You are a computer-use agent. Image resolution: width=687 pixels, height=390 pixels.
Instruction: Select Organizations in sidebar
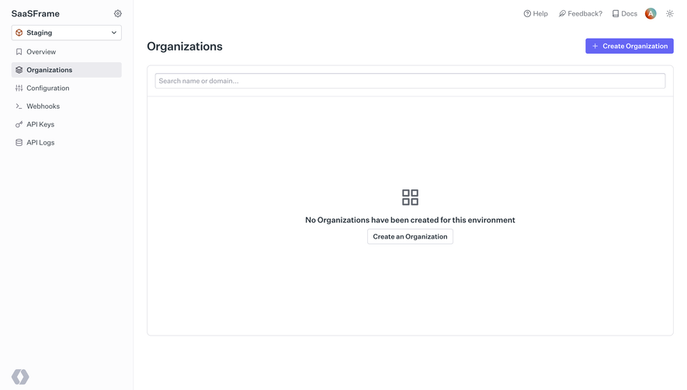coord(67,70)
